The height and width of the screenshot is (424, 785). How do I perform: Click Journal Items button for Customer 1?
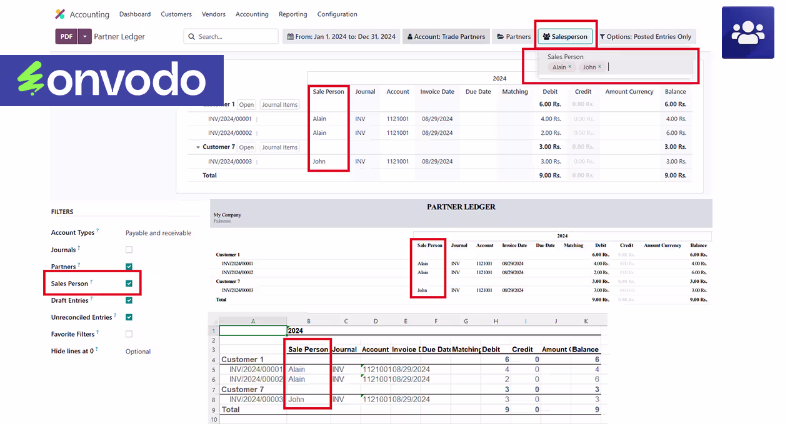(x=279, y=105)
